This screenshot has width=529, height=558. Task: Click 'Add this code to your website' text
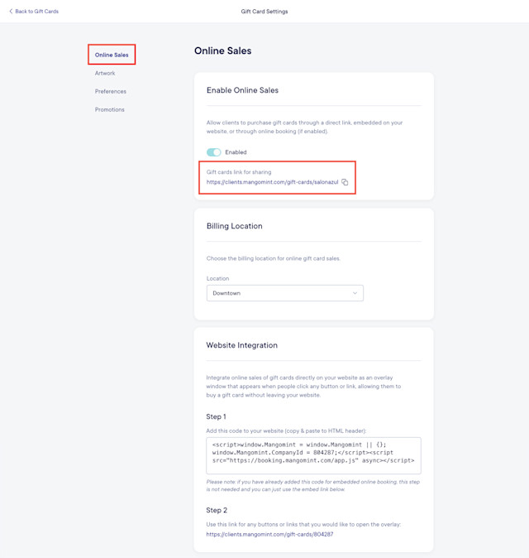tap(286, 431)
